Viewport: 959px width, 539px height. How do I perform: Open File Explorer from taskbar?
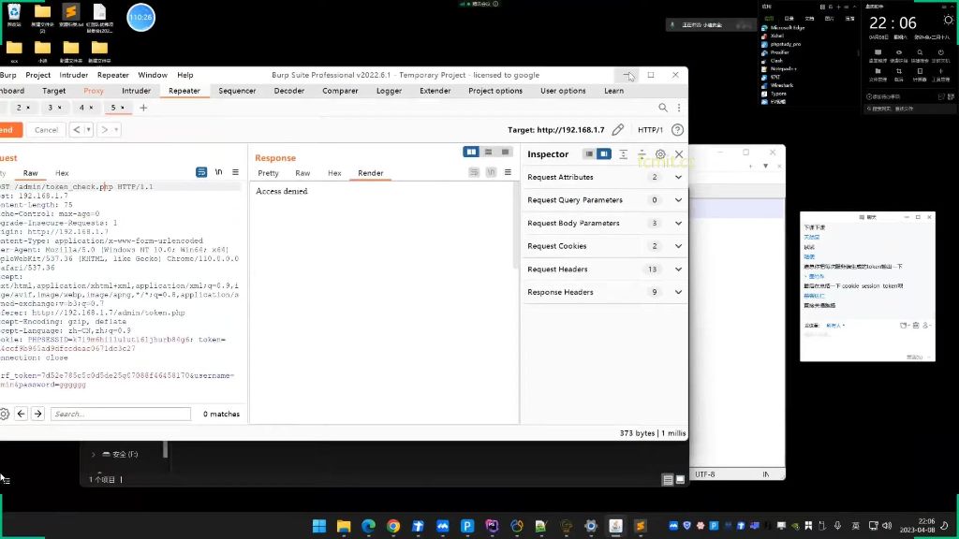click(344, 526)
